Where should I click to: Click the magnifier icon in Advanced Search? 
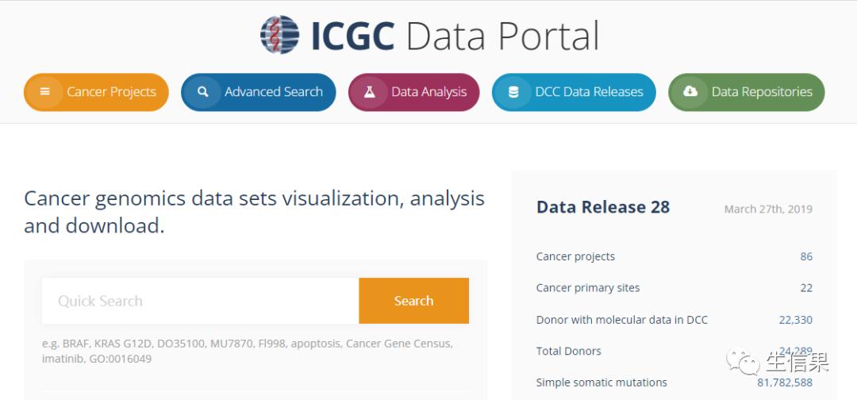click(x=203, y=92)
